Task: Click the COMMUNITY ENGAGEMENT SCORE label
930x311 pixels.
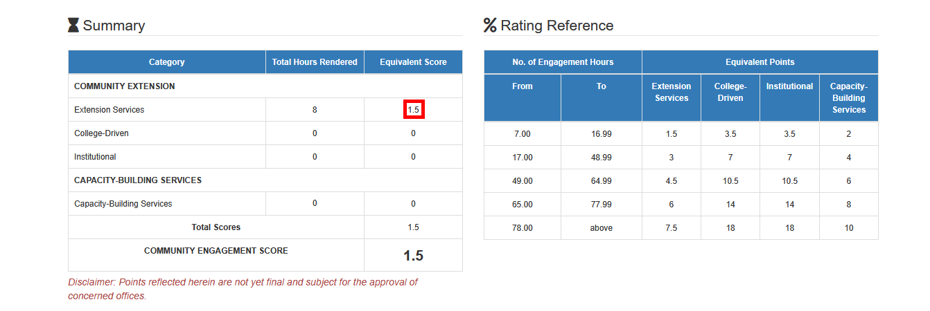Action: point(216,251)
